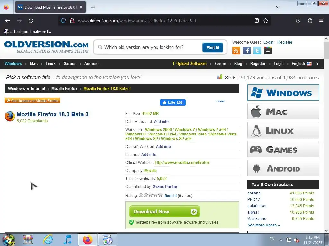329x246 pixels.
Task: Click the Internet breadcrumb
Action: (x=38, y=89)
